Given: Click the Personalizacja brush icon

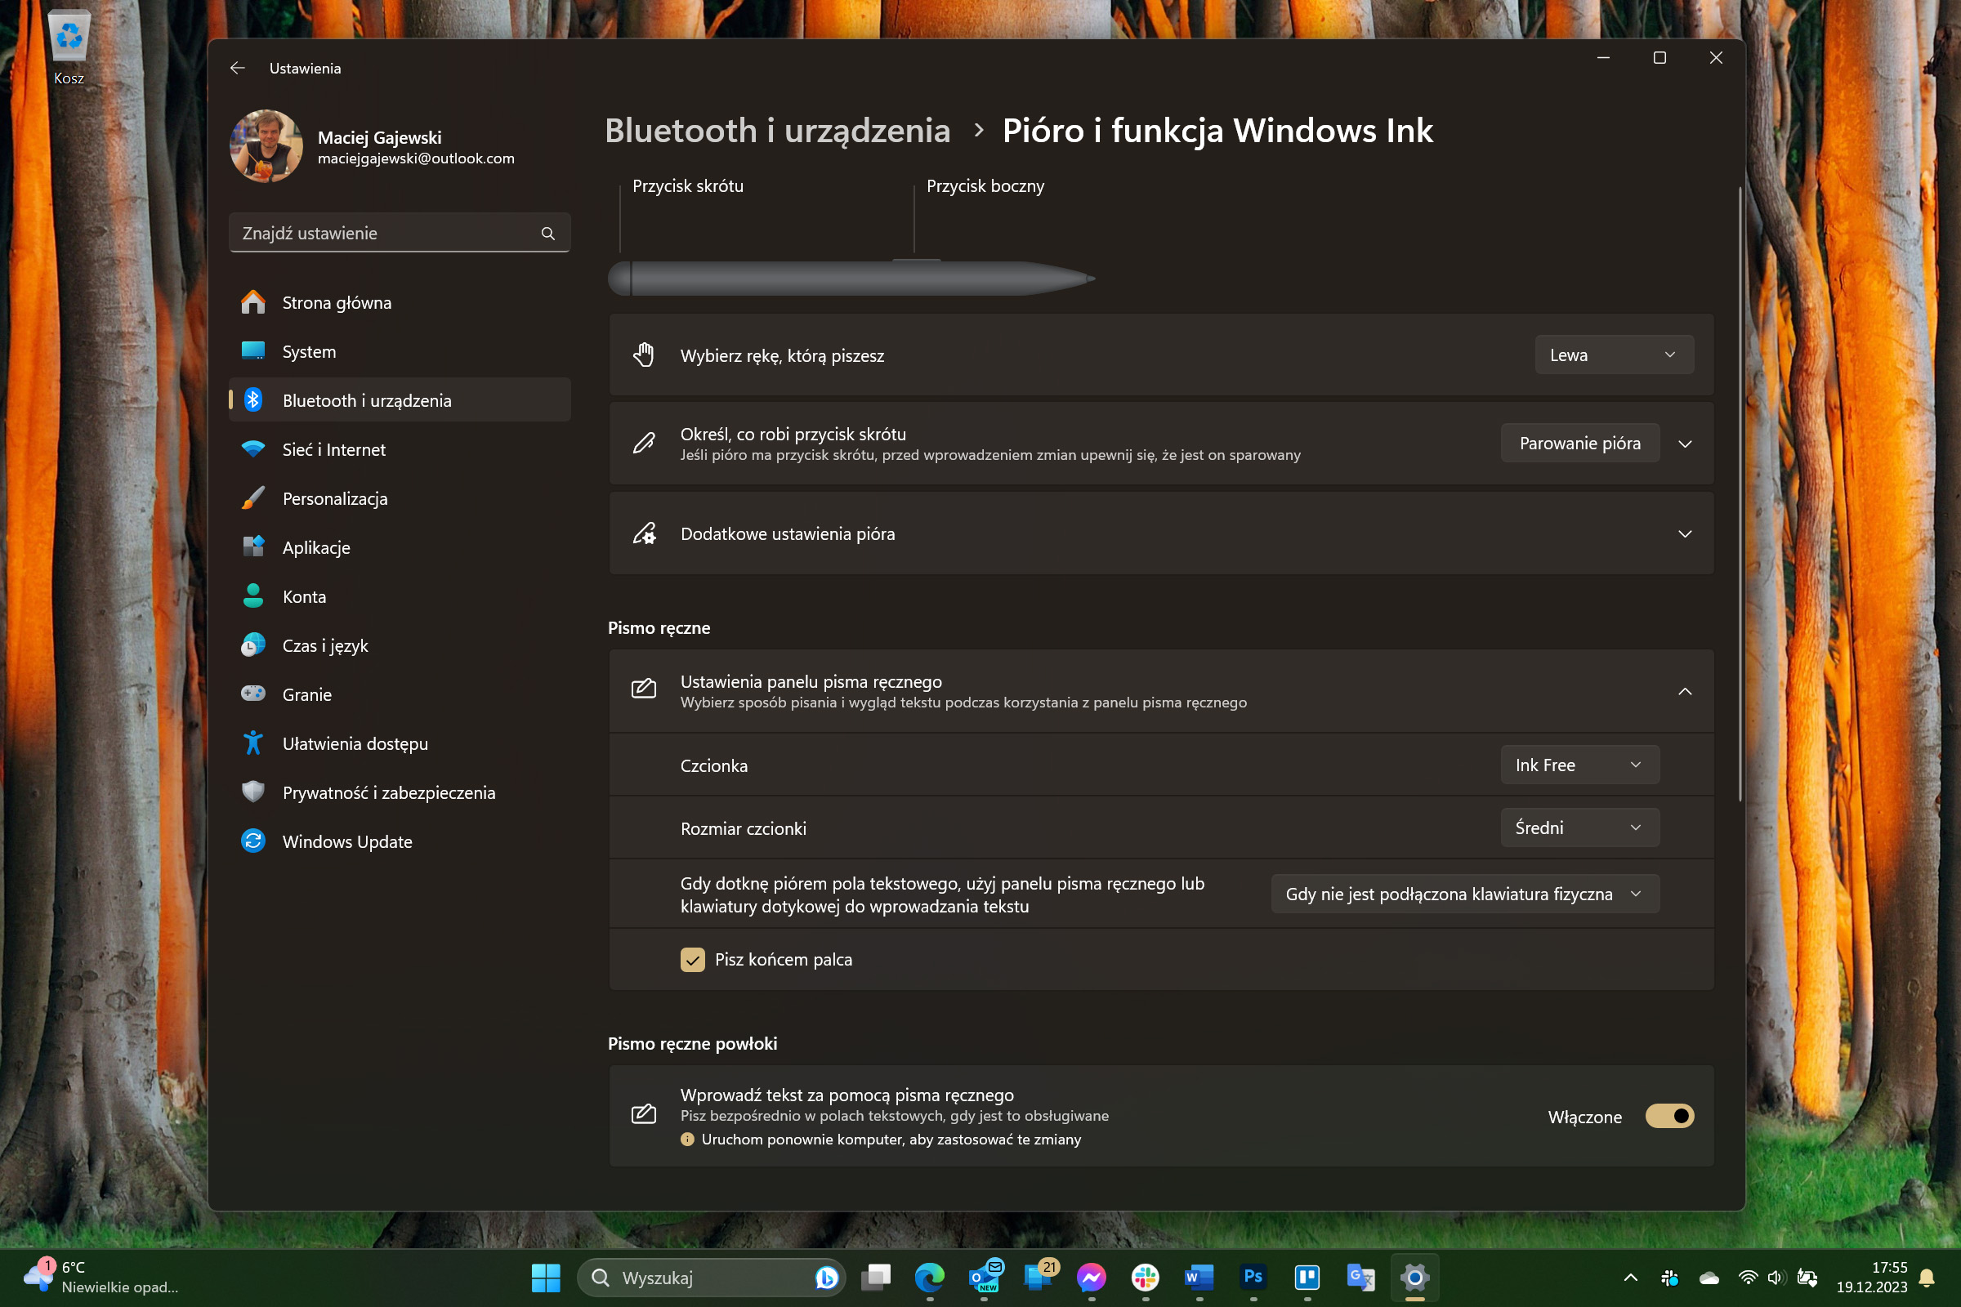Looking at the screenshot, I should pos(252,498).
